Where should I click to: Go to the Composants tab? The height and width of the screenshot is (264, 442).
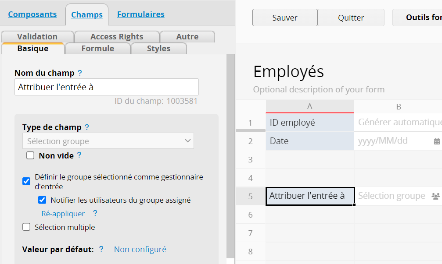coord(32,14)
